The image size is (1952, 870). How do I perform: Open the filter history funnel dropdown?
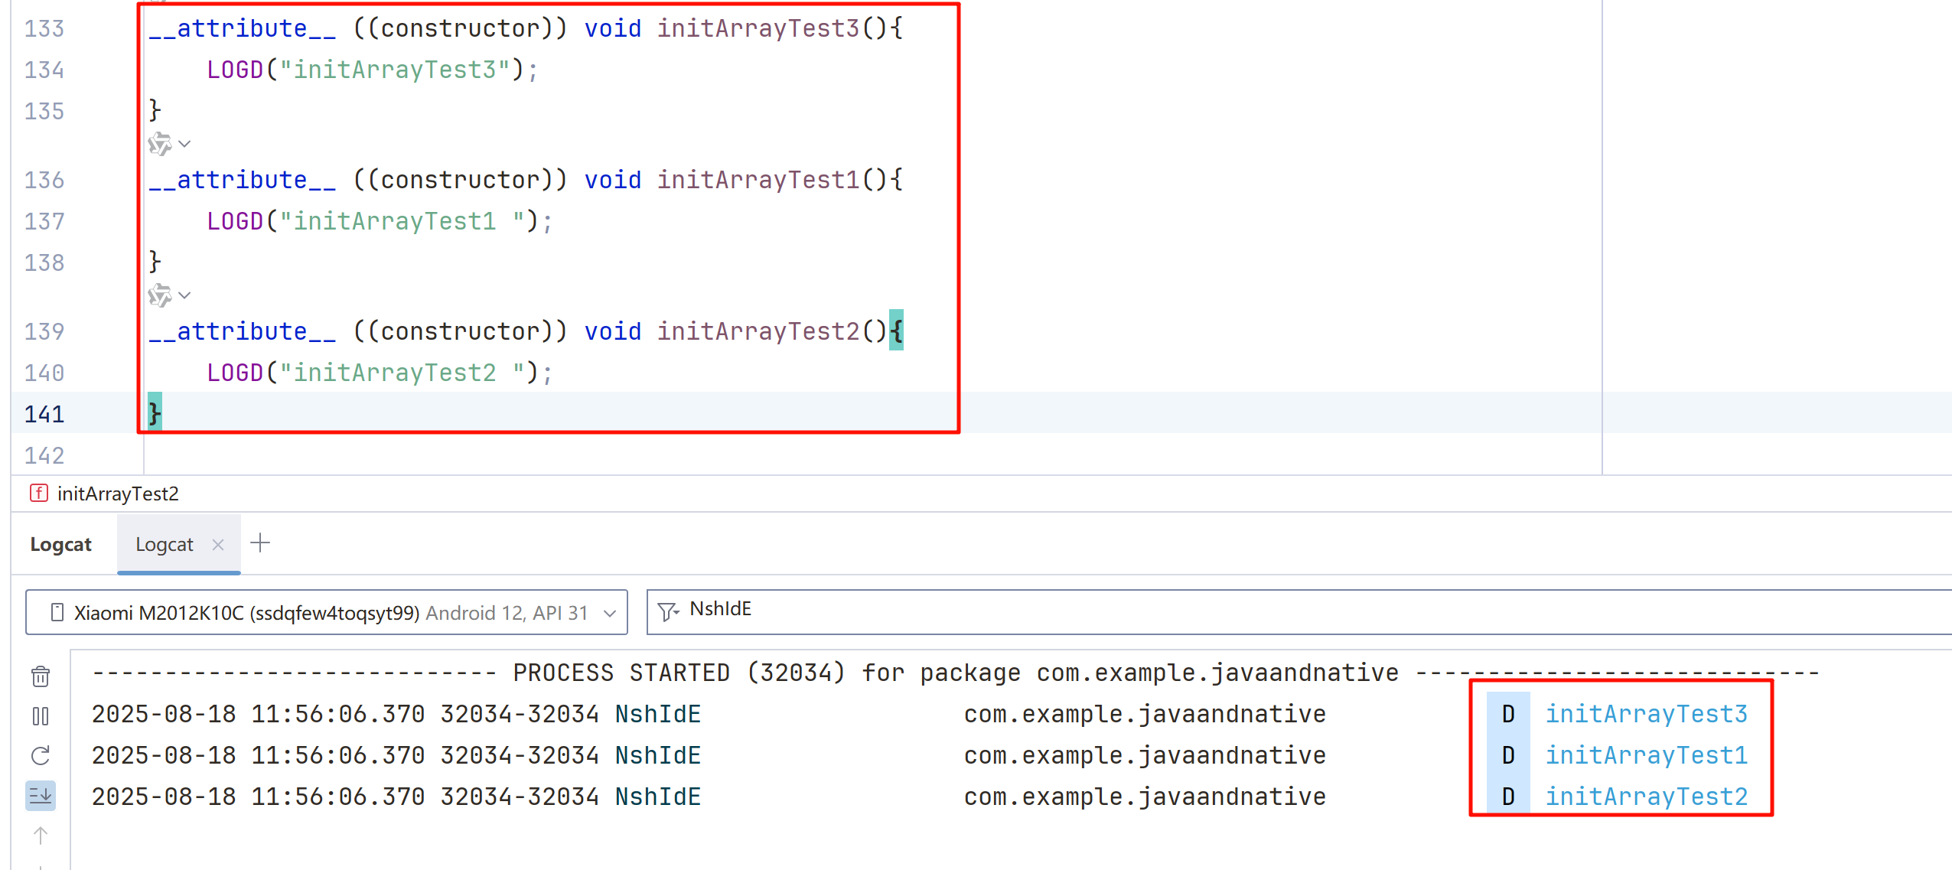point(668,611)
